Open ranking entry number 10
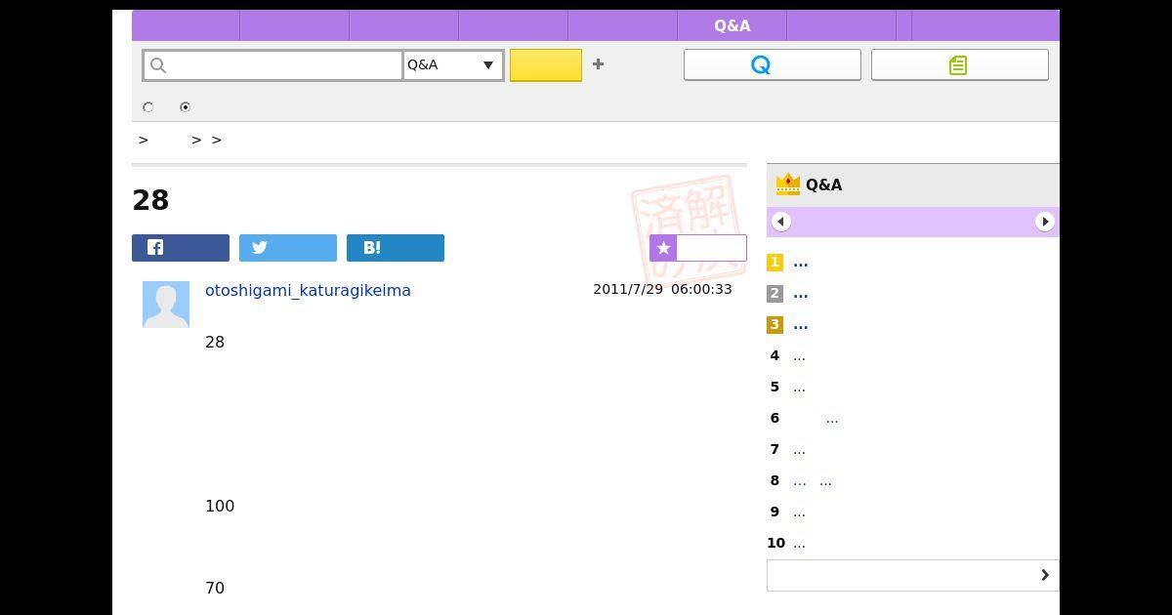This screenshot has width=1172, height=615. click(799, 544)
